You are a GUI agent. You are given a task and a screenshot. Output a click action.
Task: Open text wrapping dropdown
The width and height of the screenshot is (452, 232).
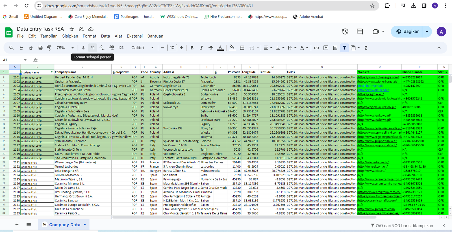292,48
